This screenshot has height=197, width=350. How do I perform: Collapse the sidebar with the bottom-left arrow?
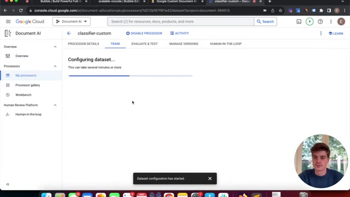click(8, 184)
